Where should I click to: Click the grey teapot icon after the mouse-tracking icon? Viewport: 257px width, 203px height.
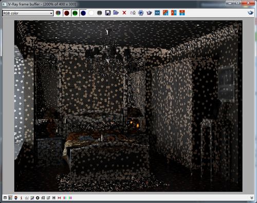coord(149,13)
